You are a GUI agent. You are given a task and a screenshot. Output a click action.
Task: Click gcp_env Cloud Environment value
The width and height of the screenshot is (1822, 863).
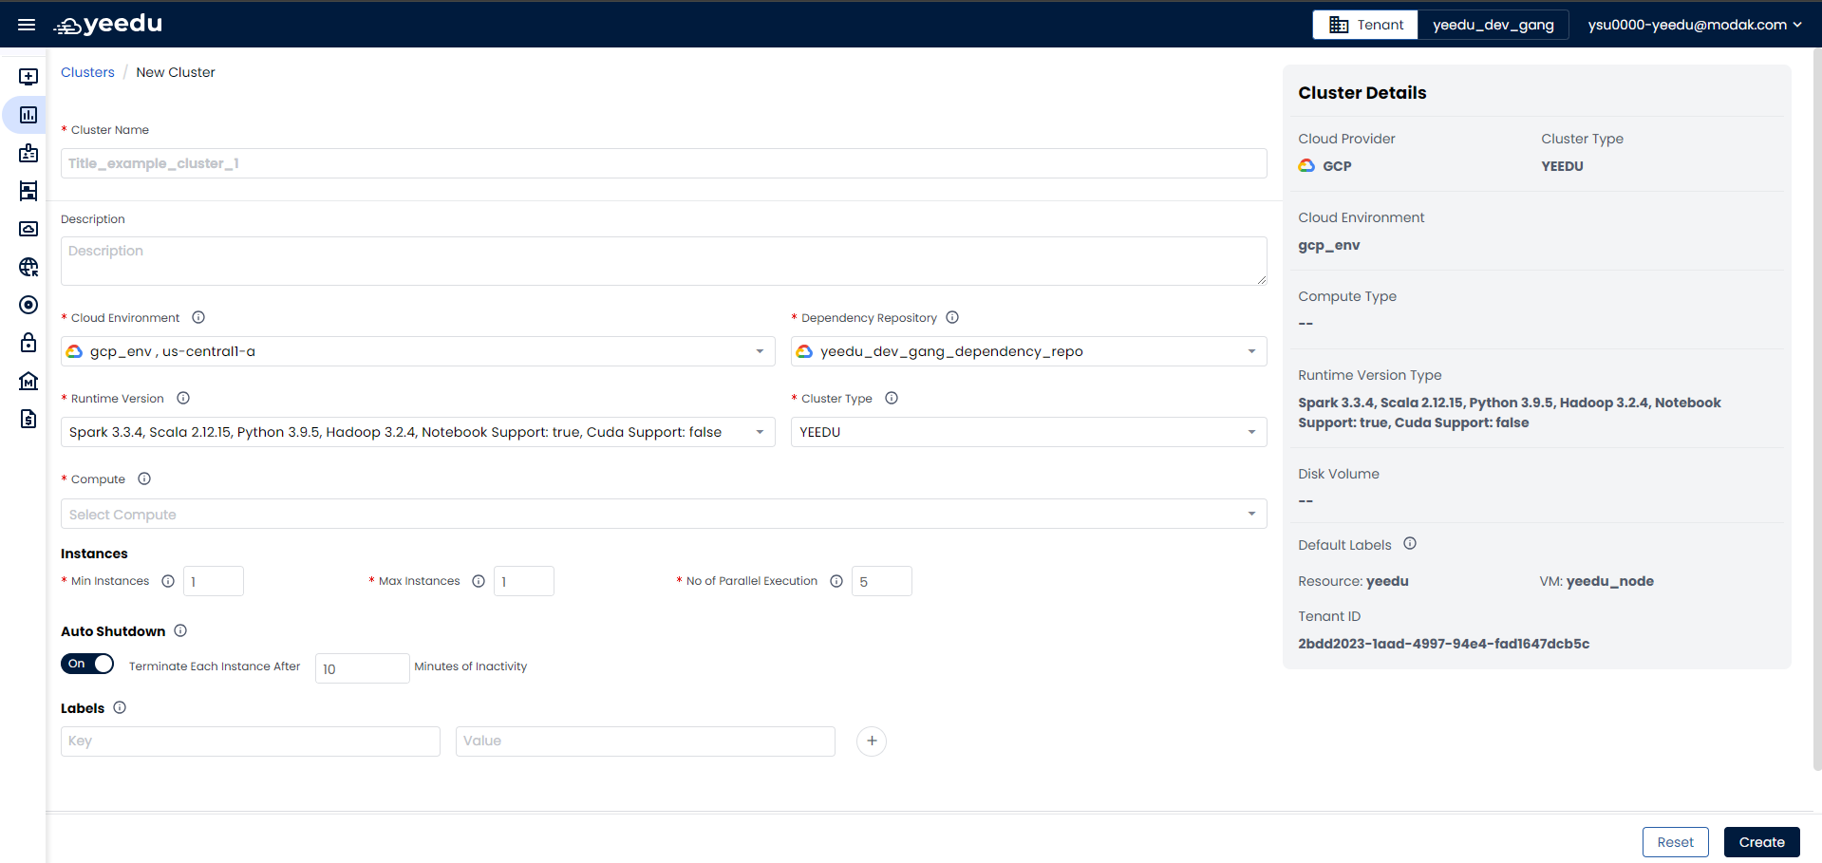click(x=1328, y=245)
